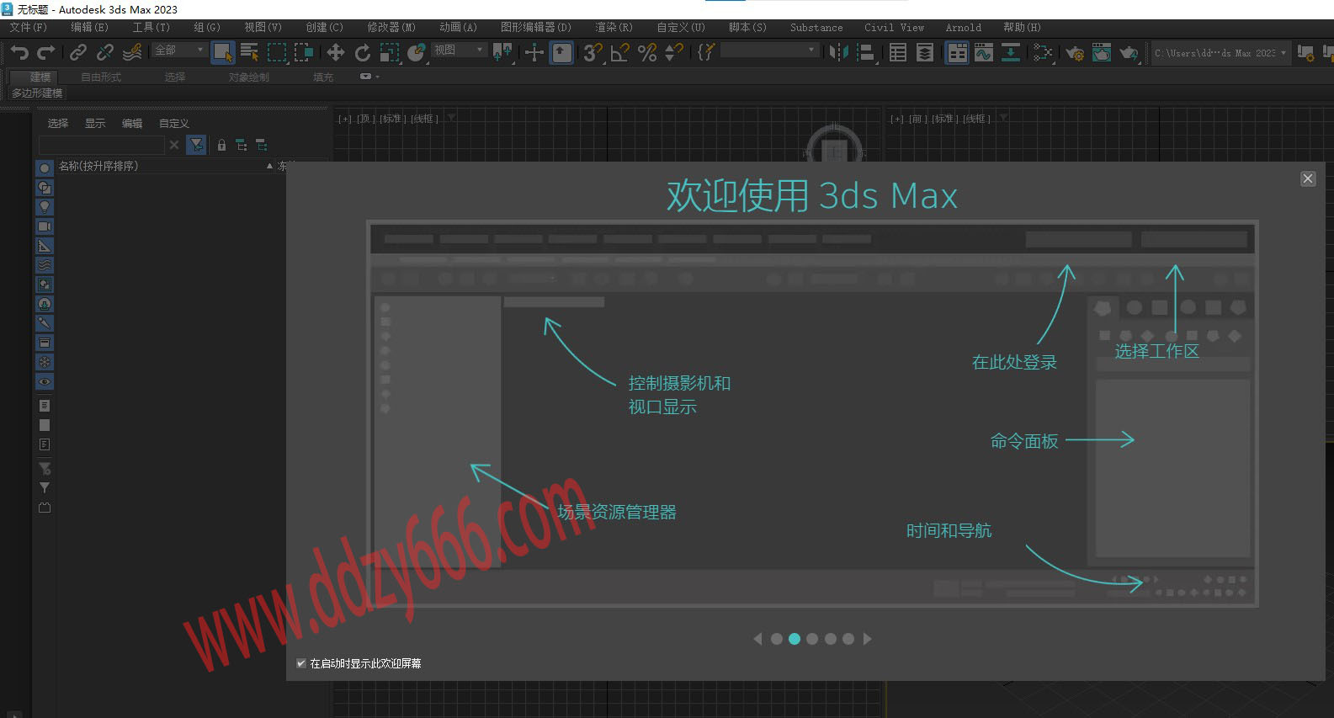This screenshot has height=718, width=1334.
Task: Toggle display of hidden objects eye
Action: (45, 381)
